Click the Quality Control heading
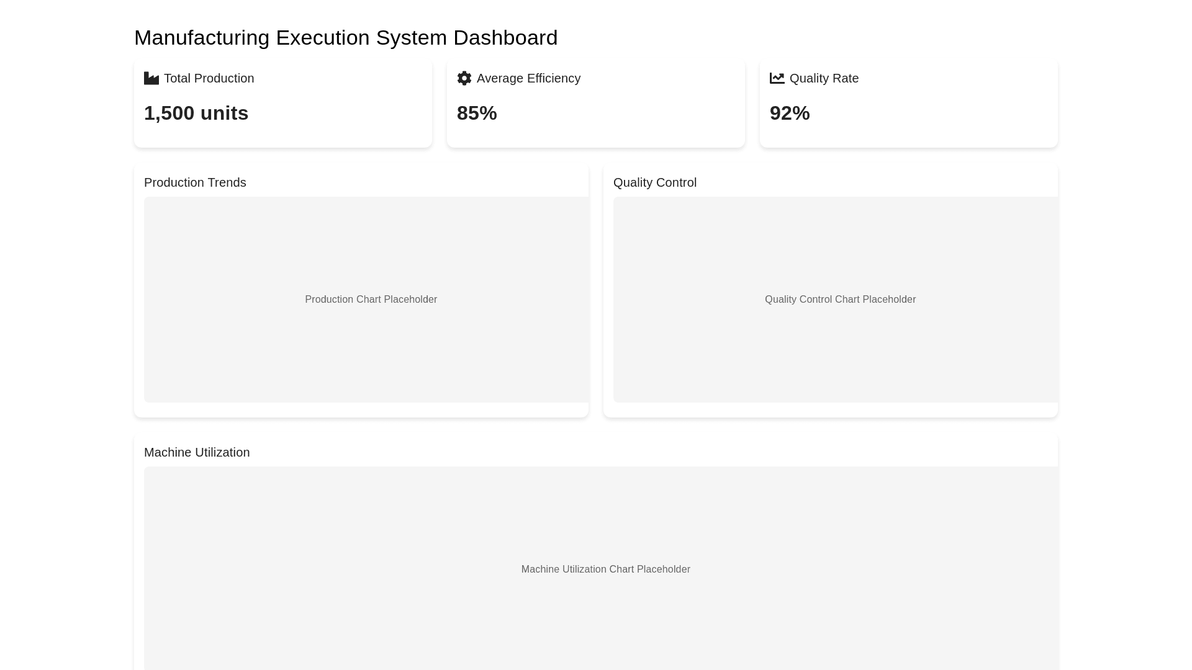1192x670 pixels. [655, 182]
